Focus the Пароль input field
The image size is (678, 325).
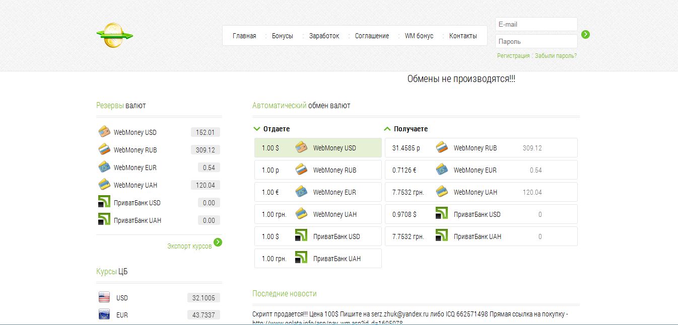[536, 41]
